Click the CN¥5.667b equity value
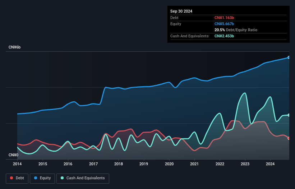Viewport: 295px width, 189px height. [x=224, y=24]
